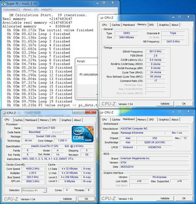This screenshot has width=196, height=204.
Task: Click Validate in Memory window
Action: (165, 104)
